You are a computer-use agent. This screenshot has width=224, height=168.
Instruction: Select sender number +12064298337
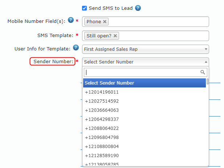click(144, 119)
